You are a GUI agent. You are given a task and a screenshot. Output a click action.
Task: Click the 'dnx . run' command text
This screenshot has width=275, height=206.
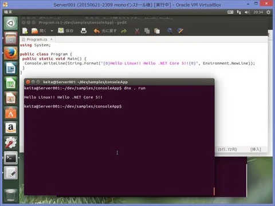point(135,88)
